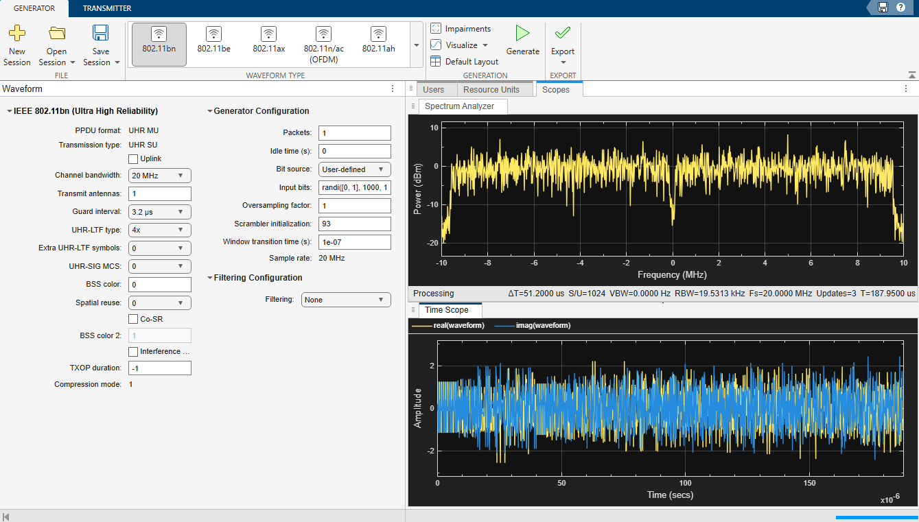Open the Scopes panel options menu
This screenshot has width=919, height=522.
click(x=906, y=89)
